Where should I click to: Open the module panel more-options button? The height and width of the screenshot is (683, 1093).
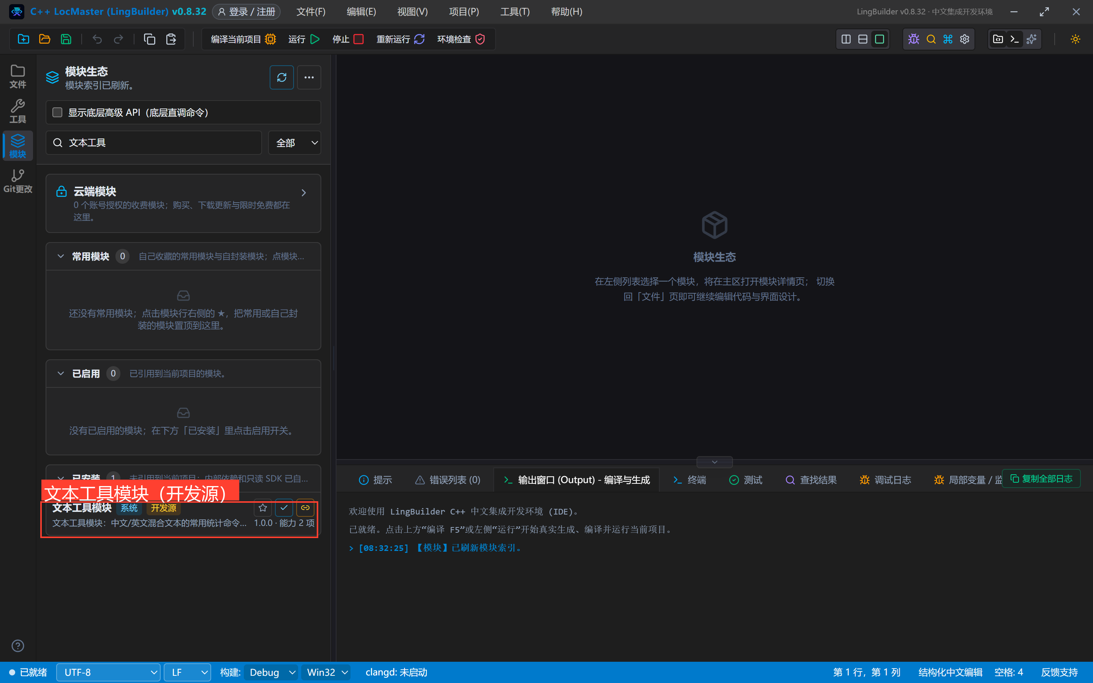pyautogui.click(x=309, y=78)
